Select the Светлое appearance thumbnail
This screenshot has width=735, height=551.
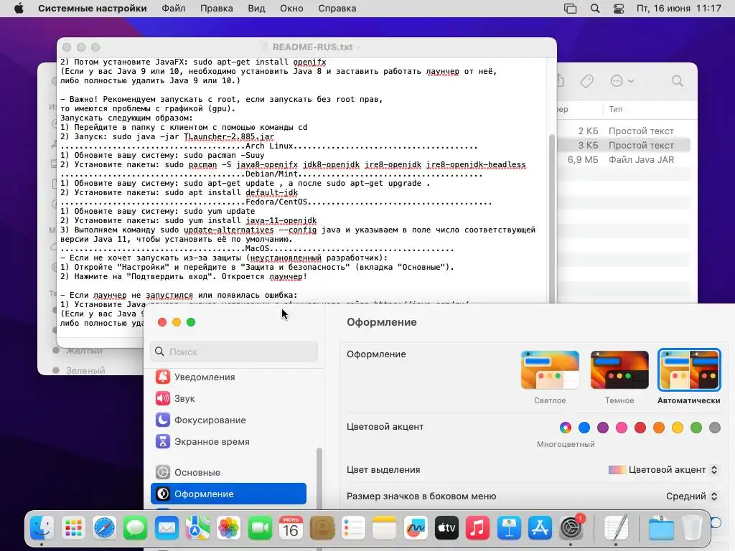(x=550, y=370)
